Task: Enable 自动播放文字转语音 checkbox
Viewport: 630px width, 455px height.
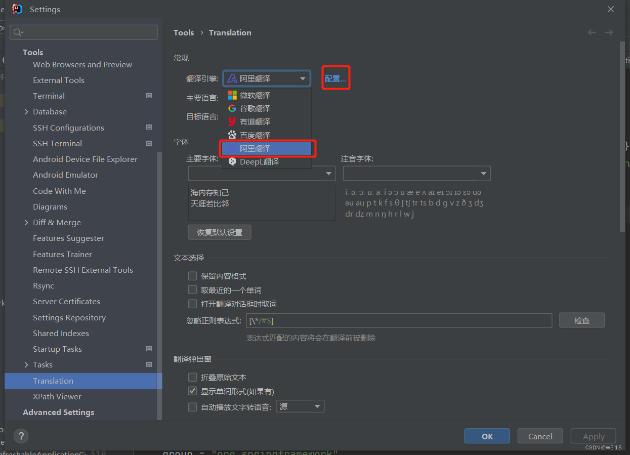Action: click(x=192, y=407)
